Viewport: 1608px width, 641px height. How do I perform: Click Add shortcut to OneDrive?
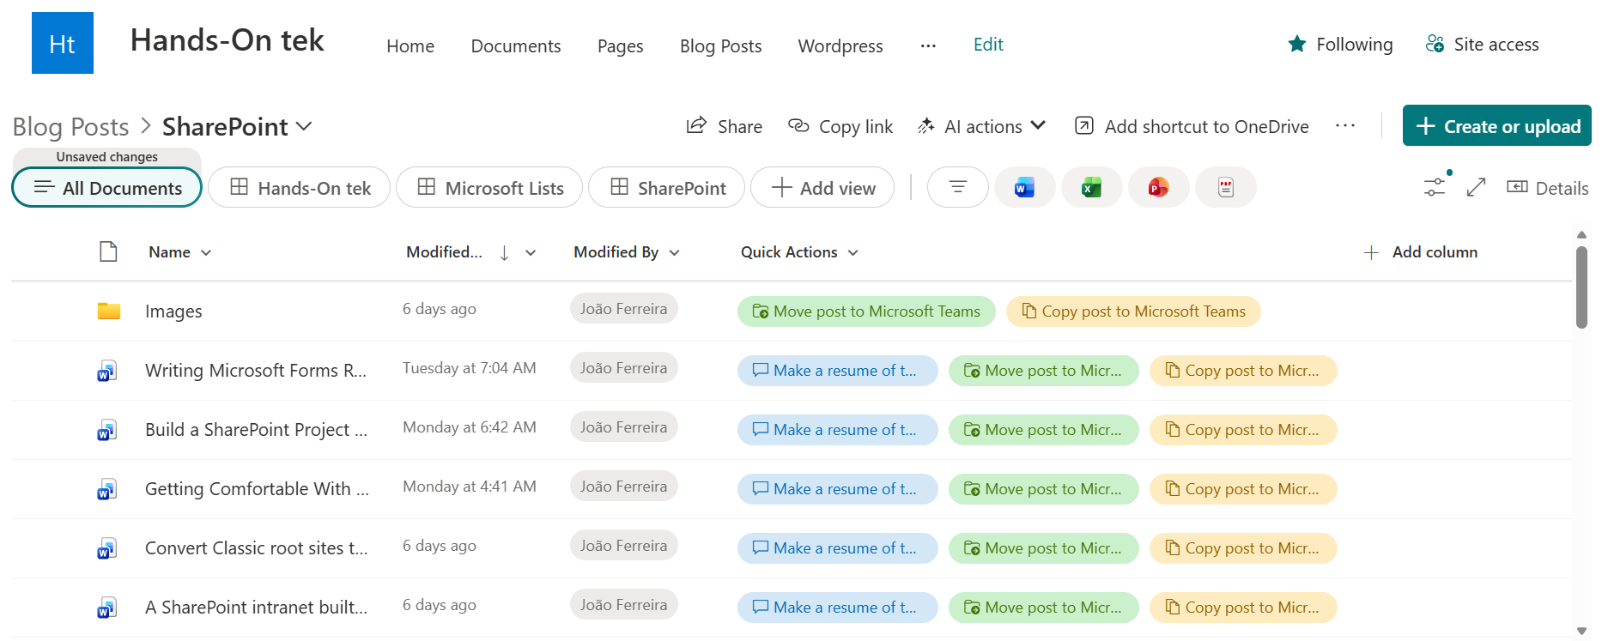point(1192,126)
